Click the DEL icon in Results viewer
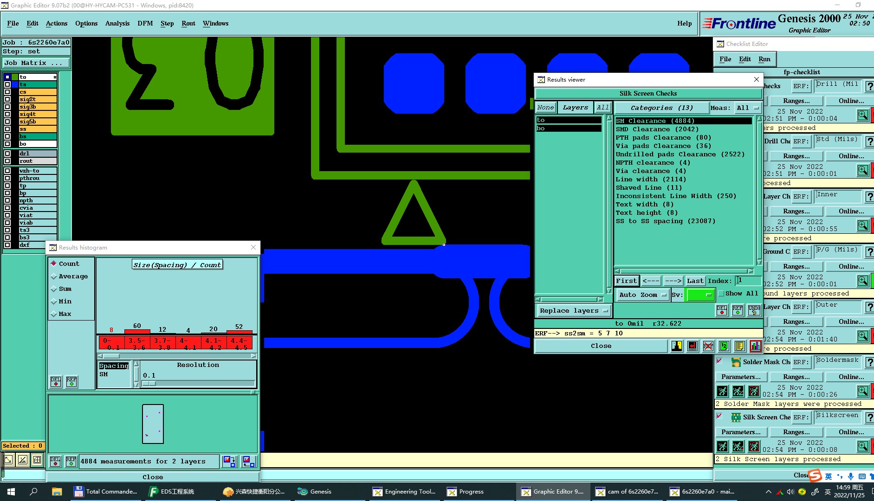874x501 pixels. click(x=722, y=310)
